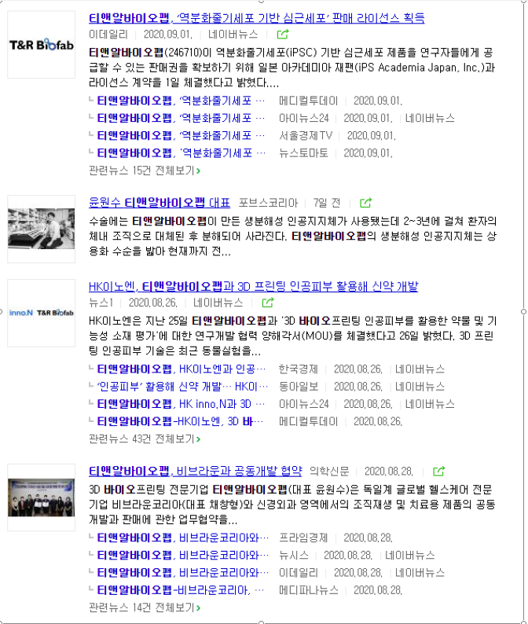Click the summary text mentioning iPS Academia Japan
This screenshot has width=528, height=624.
(291, 68)
